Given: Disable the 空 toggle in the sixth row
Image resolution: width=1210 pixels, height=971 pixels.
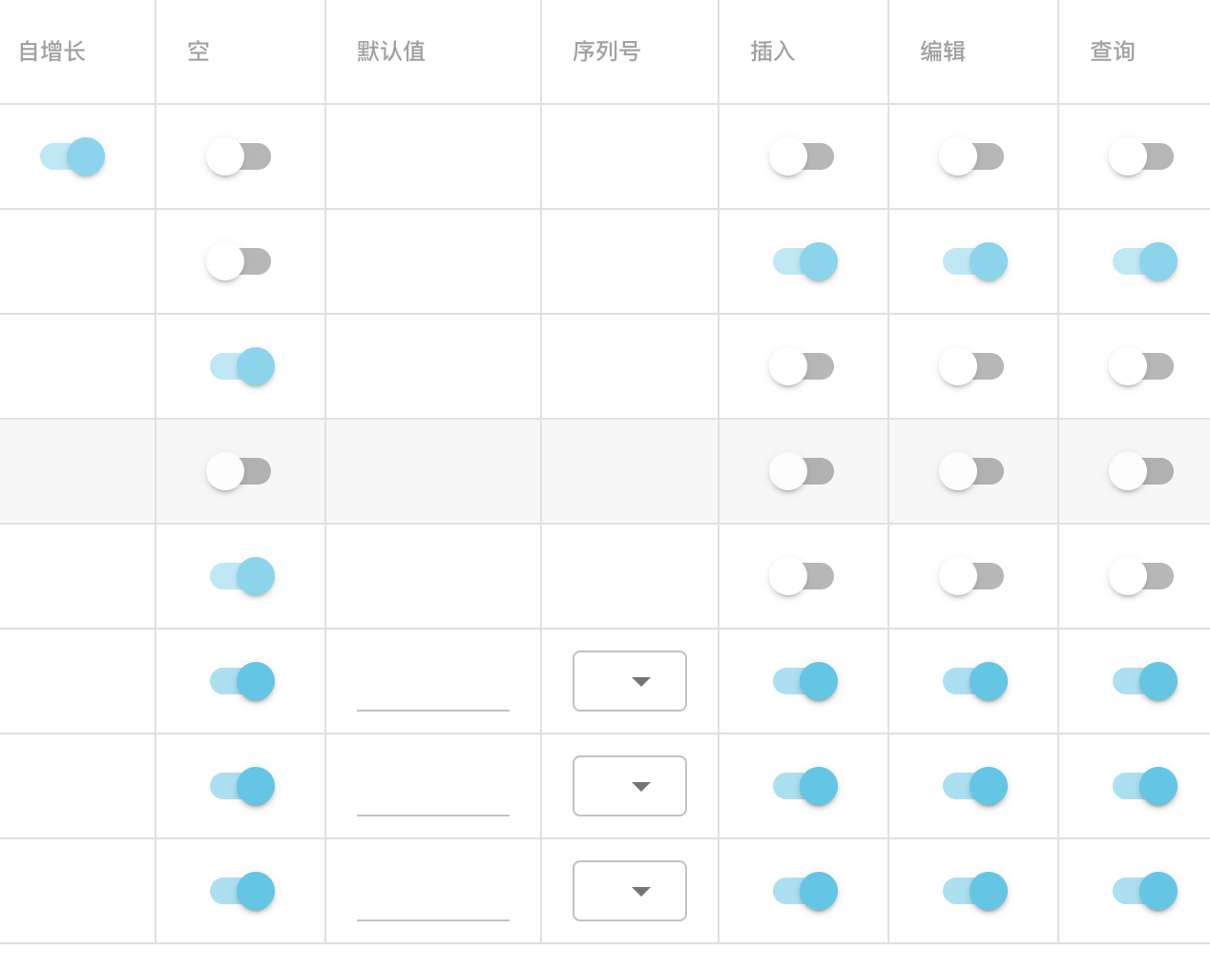Looking at the screenshot, I should 240,681.
